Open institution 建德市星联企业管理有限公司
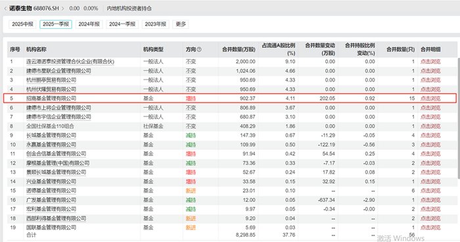 pos(58,71)
